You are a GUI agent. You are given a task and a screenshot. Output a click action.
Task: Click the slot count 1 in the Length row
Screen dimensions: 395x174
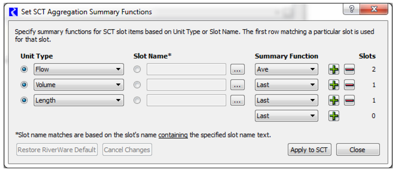[x=374, y=100]
